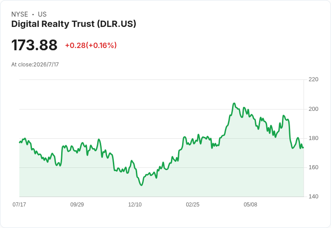Click the 12/10 date label on x-axis

[135, 204]
